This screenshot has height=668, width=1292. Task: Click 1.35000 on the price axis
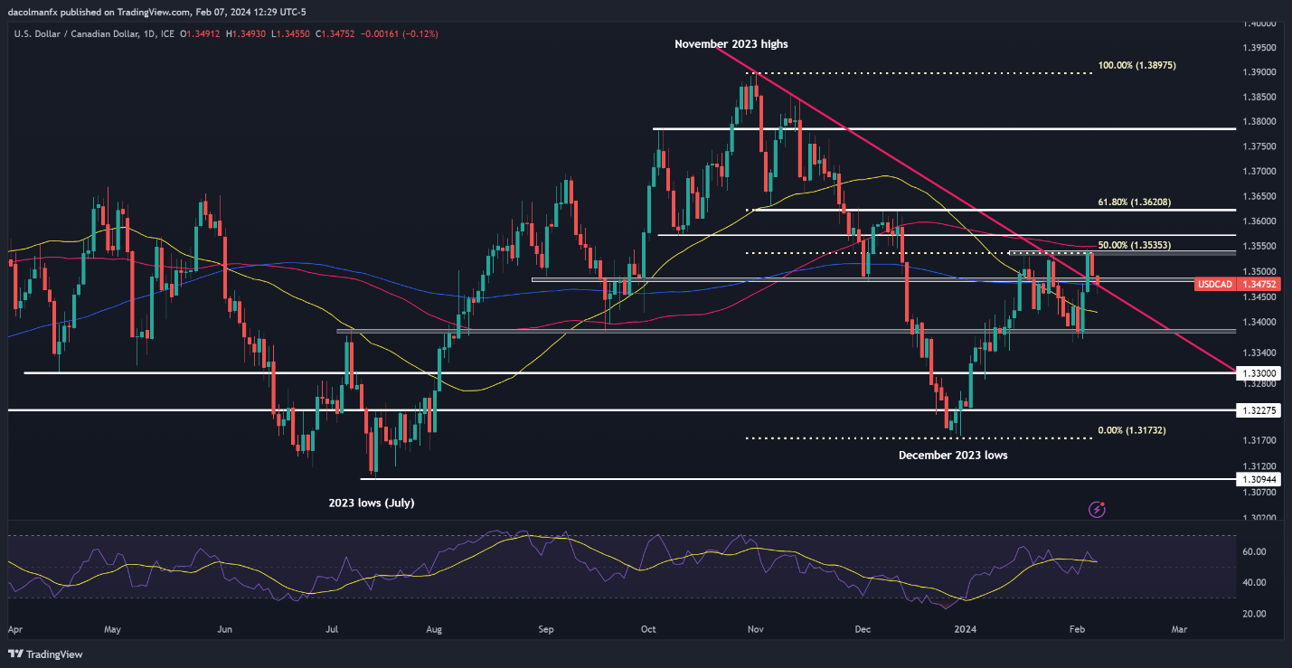tap(1259, 271)
